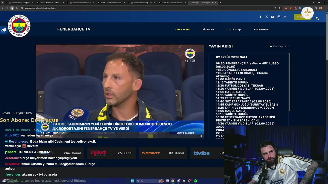Open the HAKKIMIZDA menu item
Image resolution: width=328 pixels, height=184 pixels.
click(x=261, y=29)
